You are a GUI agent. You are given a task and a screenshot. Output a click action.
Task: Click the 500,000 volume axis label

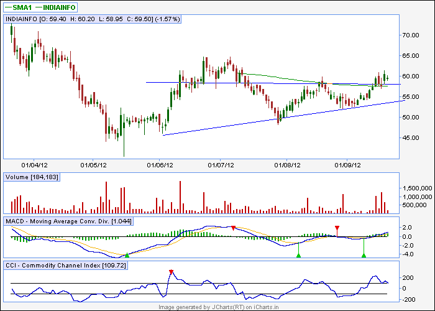(x=414, y=205)
